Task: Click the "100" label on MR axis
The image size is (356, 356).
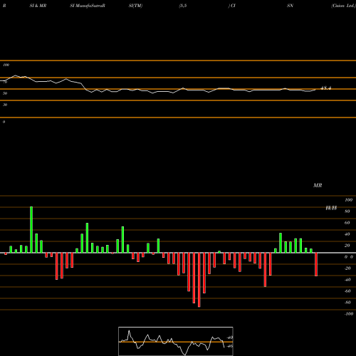Action: coord(348,200)
